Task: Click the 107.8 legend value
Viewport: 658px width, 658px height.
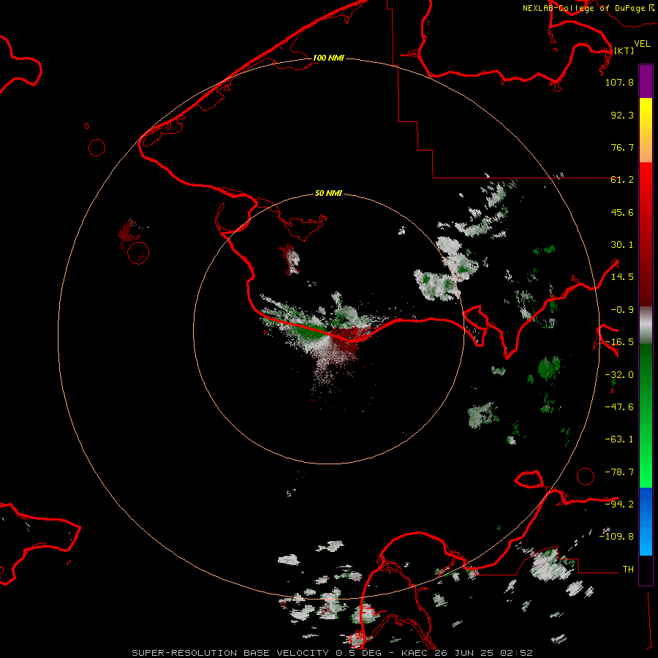Action: click(619, 82)
